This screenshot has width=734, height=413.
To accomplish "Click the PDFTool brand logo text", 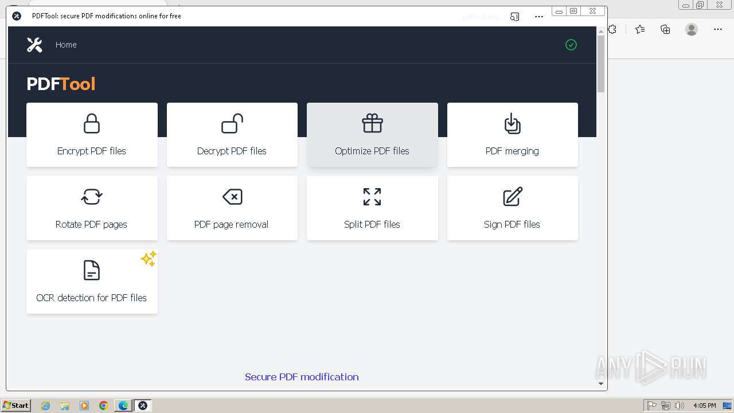I will click(x=61, y=84).
